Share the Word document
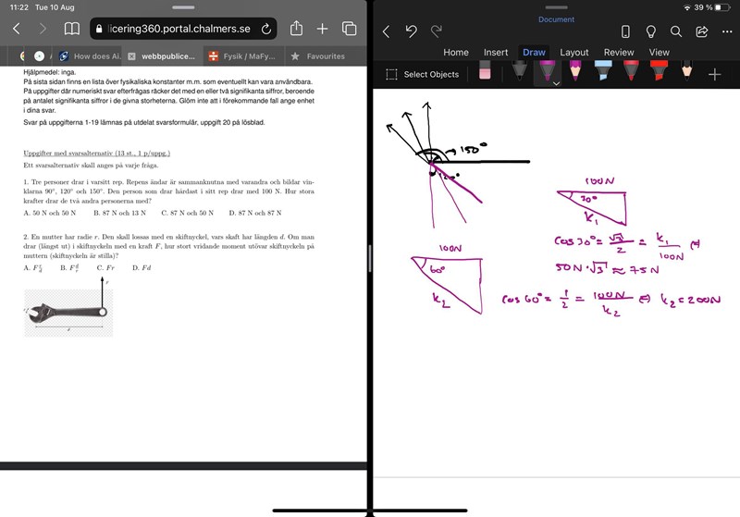The width and height of the screenshot is (740, 517). coord(701,31)
